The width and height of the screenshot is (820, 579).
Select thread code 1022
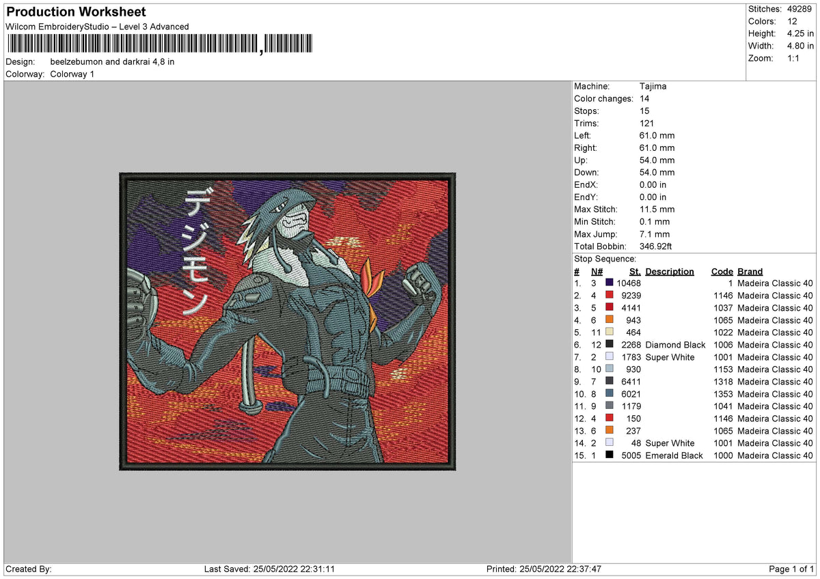[722, 332]
